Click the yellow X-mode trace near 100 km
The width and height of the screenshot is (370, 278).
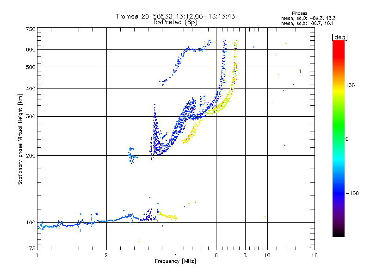coord(167,216)
